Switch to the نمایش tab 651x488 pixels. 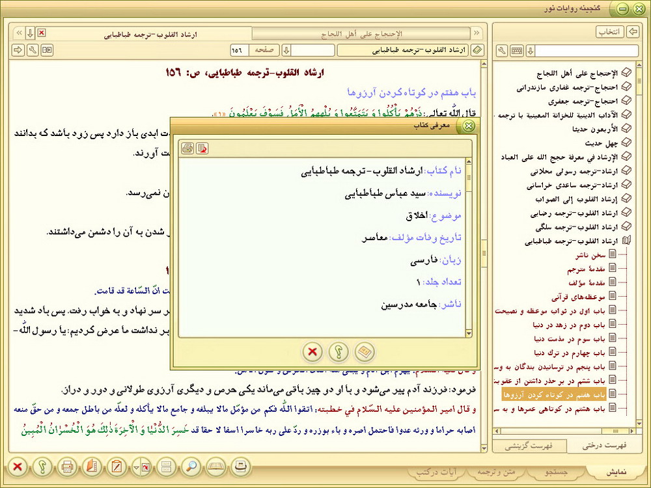pos(616,472)
